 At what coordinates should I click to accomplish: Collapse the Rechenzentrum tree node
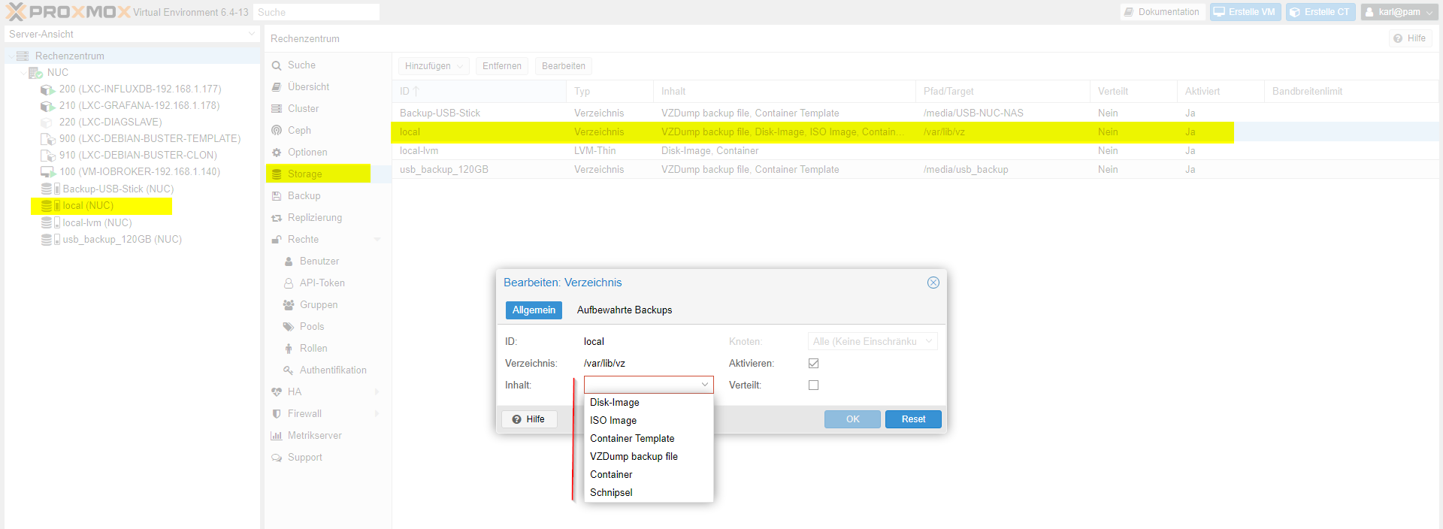pos(11,56)
